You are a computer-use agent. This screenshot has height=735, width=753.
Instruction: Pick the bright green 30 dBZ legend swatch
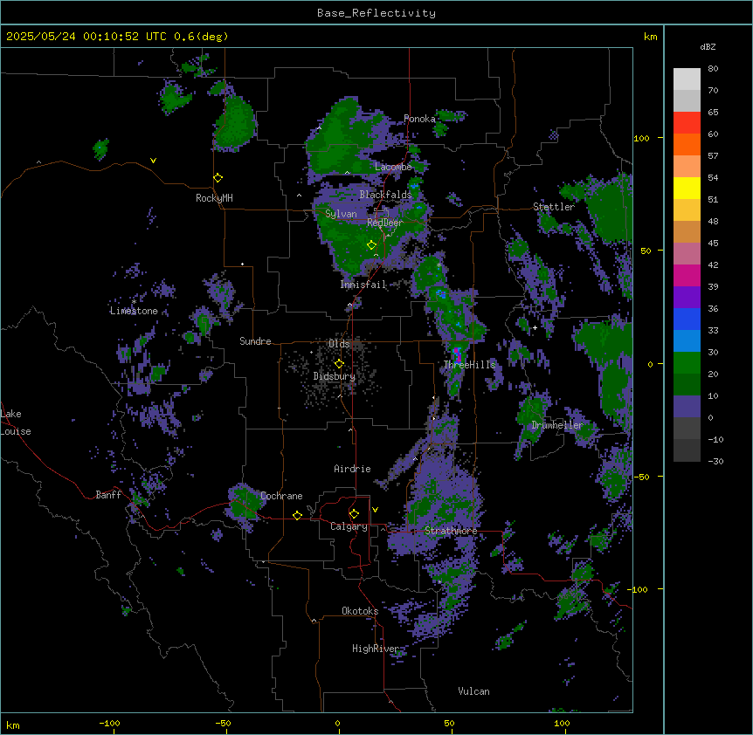tap(687, 363)
